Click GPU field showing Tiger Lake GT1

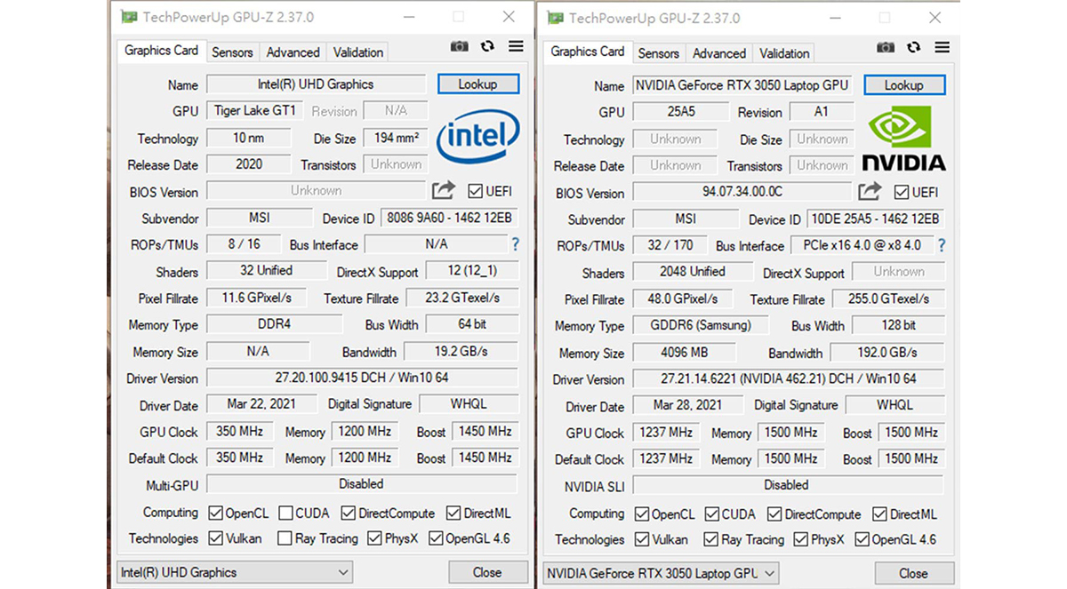pos(256,111)
